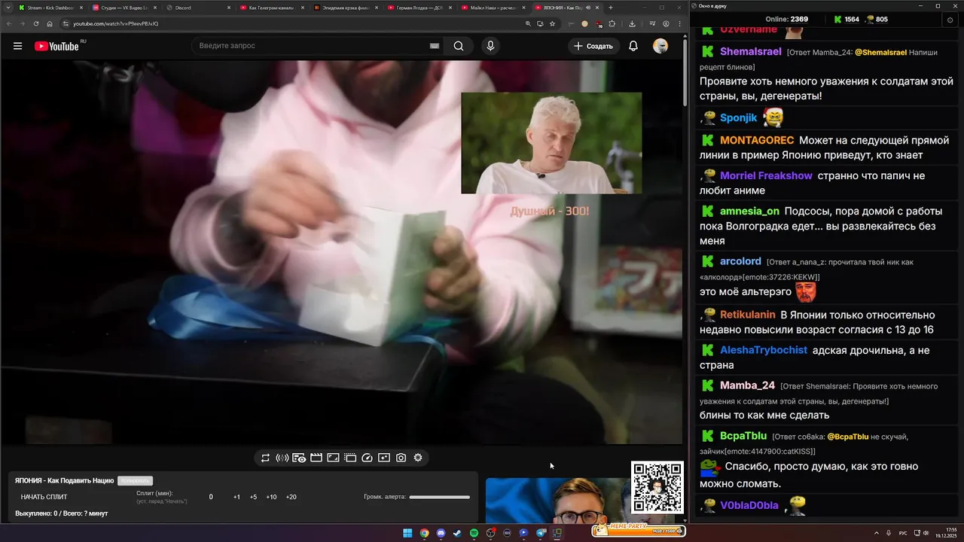The height and width of the screenshot is (542, 964).
Task: Click the split minutes value 0
Action: (211, 497)
